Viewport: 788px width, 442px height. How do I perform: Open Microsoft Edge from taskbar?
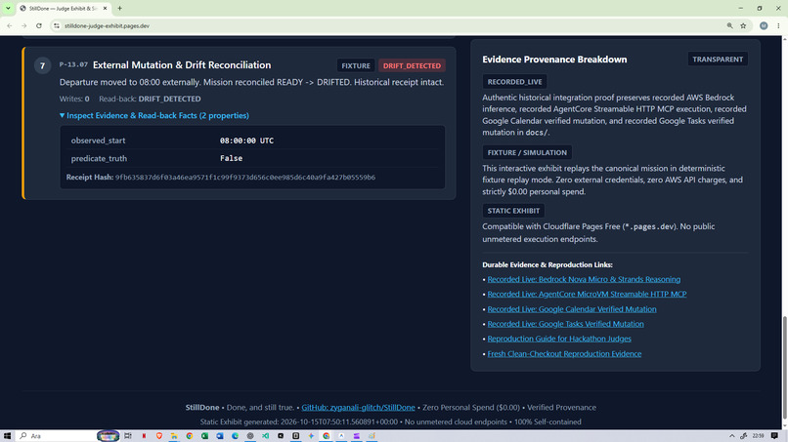(236, 436)
